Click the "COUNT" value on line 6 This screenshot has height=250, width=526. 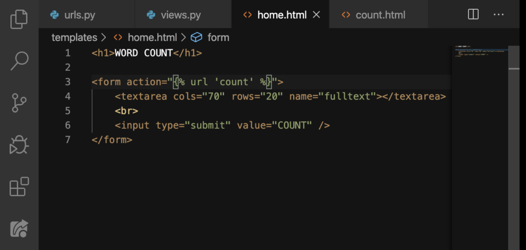tap(292, 125)
